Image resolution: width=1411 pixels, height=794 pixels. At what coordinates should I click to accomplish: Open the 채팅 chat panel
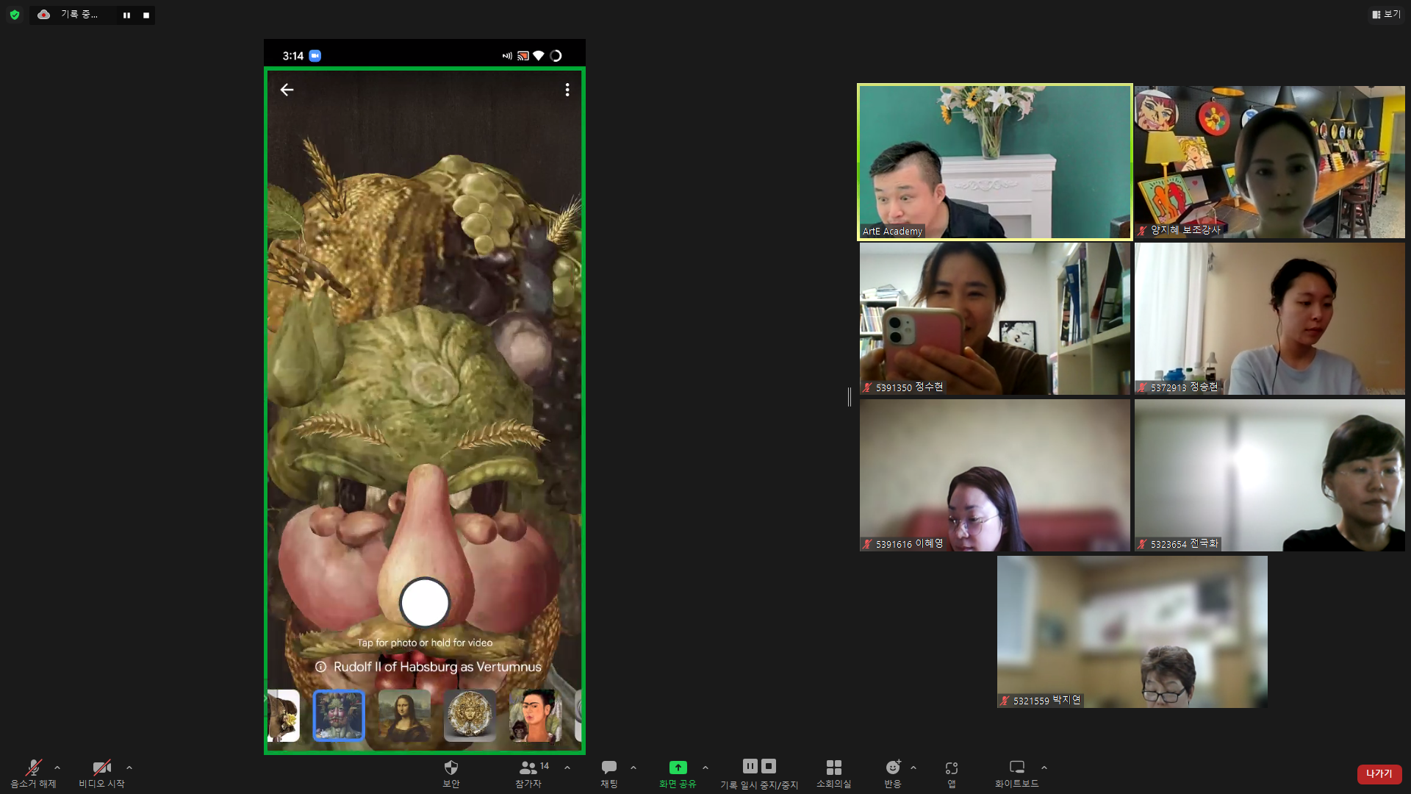609,773
